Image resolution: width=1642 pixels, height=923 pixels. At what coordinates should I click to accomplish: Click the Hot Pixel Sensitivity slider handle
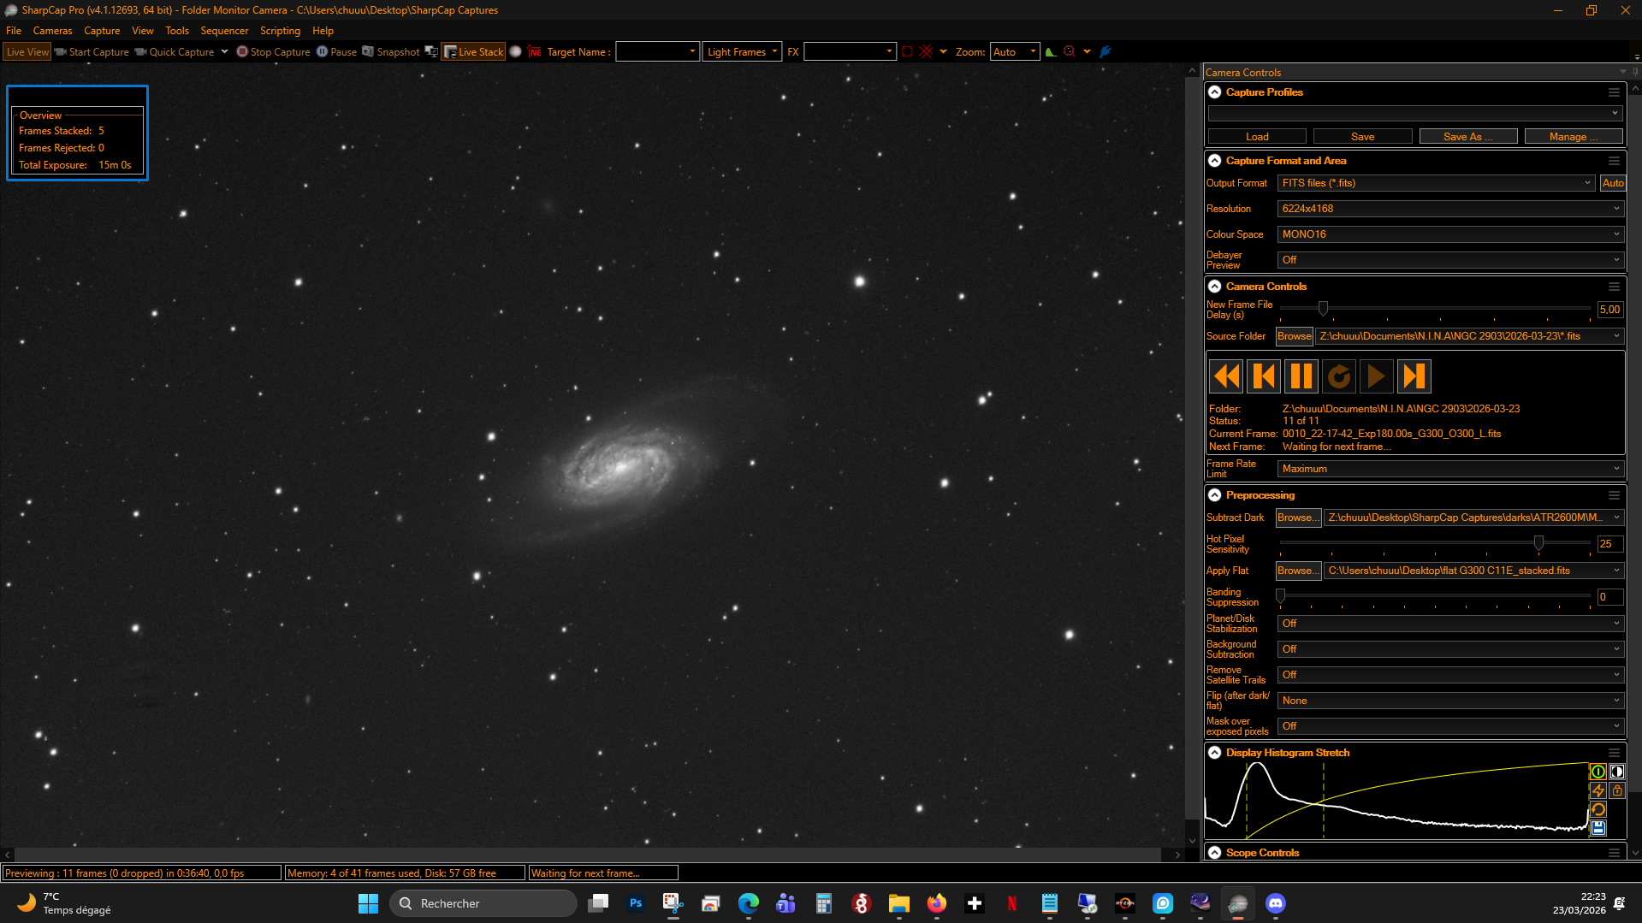click(1538, 543)
